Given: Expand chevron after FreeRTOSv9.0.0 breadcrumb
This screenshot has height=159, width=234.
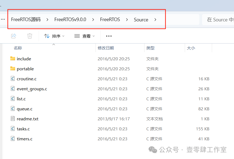Looking at the screenshot, I should point(93,20).
